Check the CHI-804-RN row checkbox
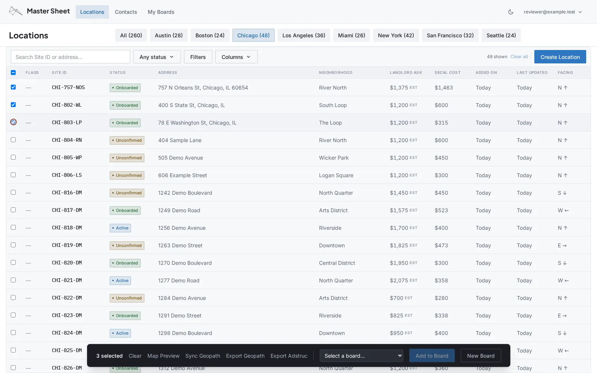Viewport: 597px width, 373px height. click(13, 140)
